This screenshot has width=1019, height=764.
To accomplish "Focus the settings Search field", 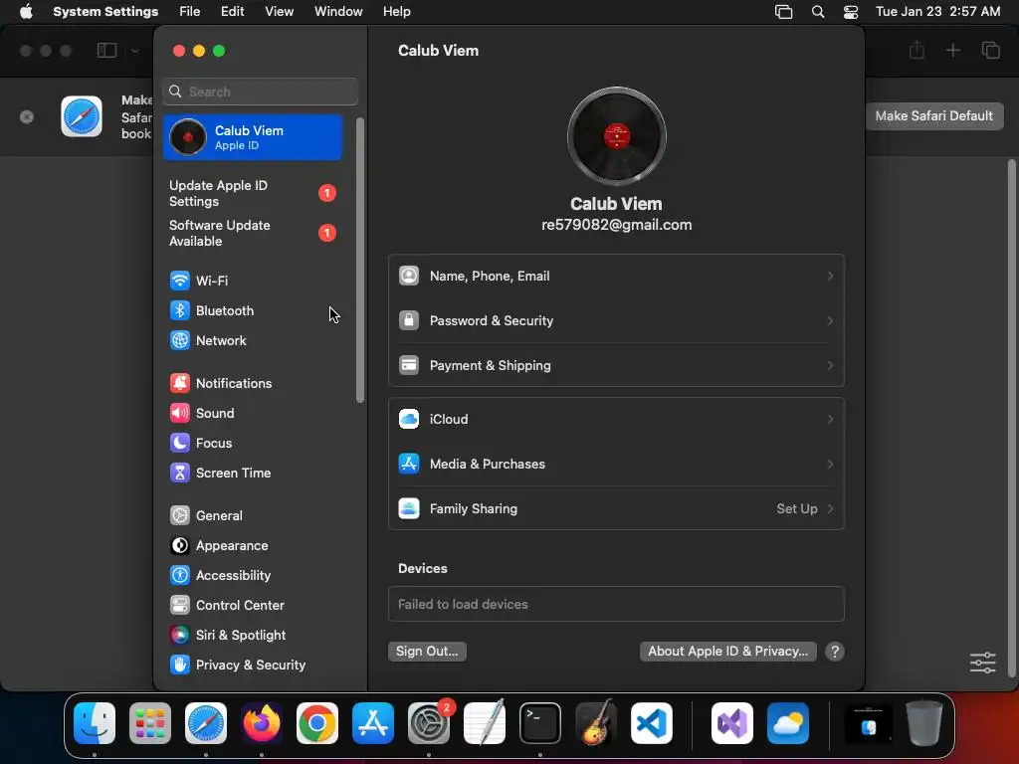I will [260, 92].
